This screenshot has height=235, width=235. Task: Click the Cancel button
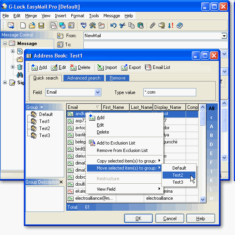[170, 219]
